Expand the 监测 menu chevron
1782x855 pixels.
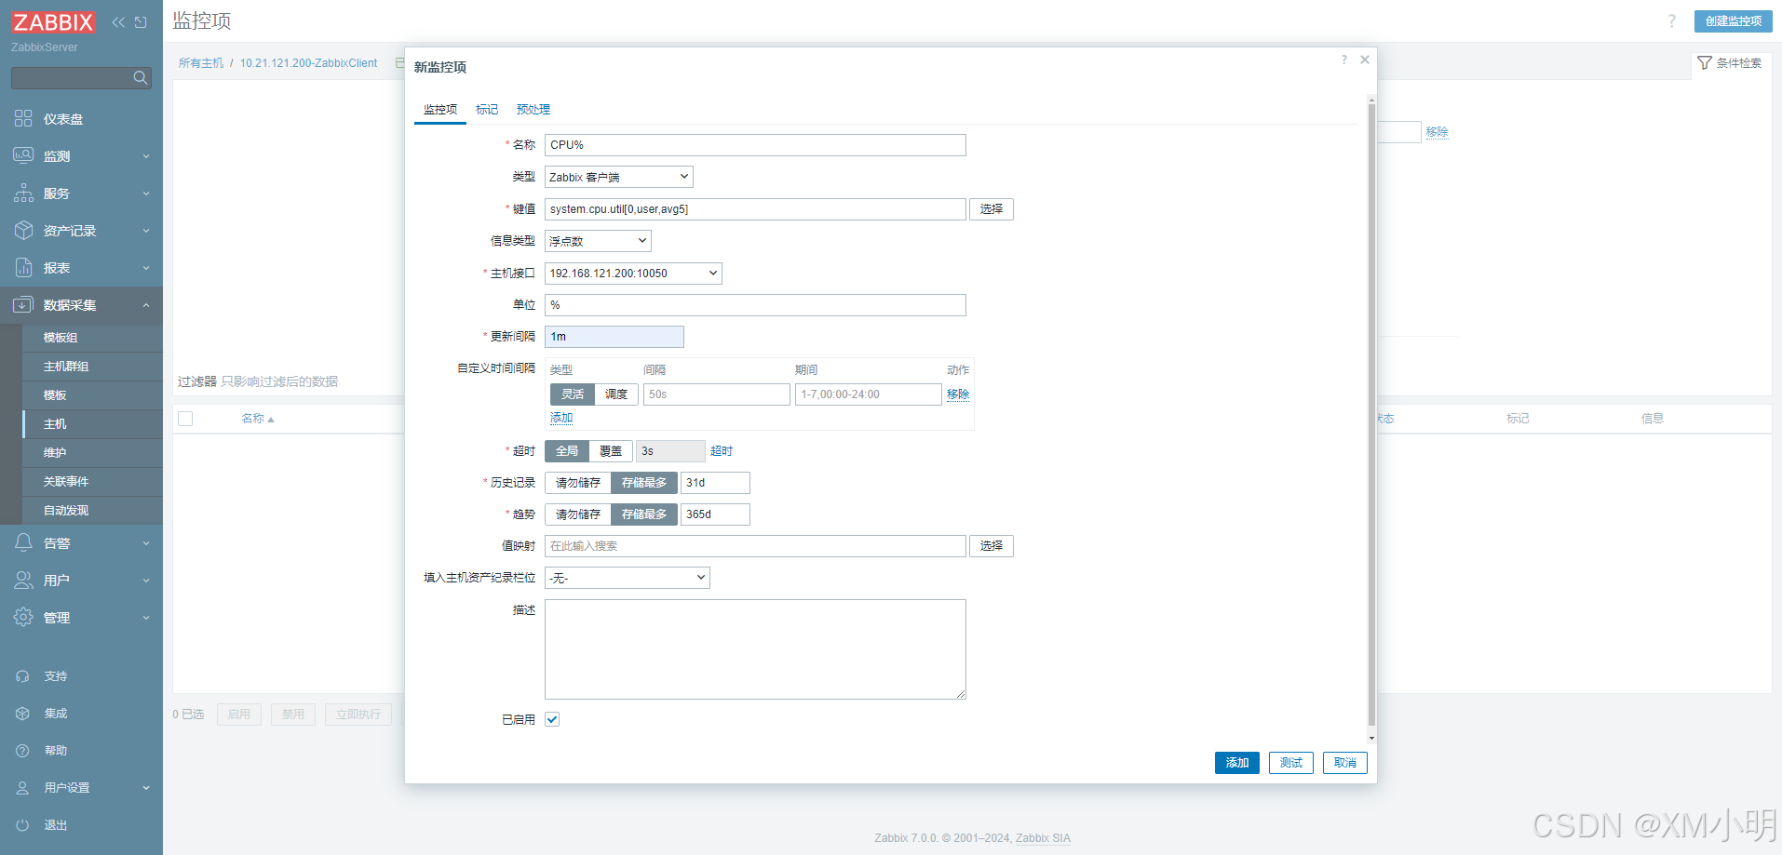coord(146,156)
